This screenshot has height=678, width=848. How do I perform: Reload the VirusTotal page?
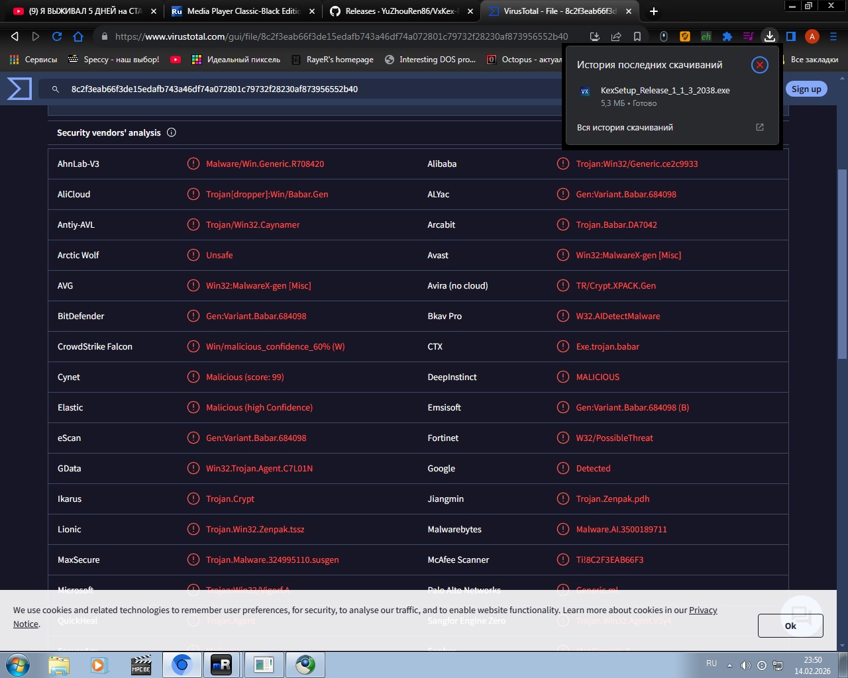pyautogui.click(x=57, y=36)
